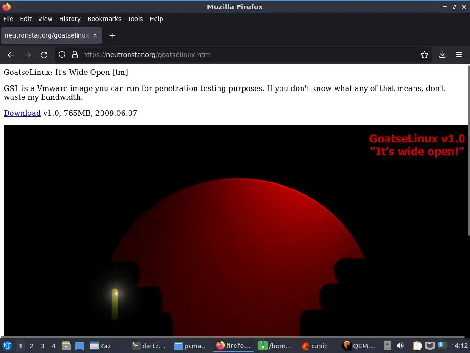Open the update notifier tray icon
This screenshot has height=353, width=470.
point(441,345)
